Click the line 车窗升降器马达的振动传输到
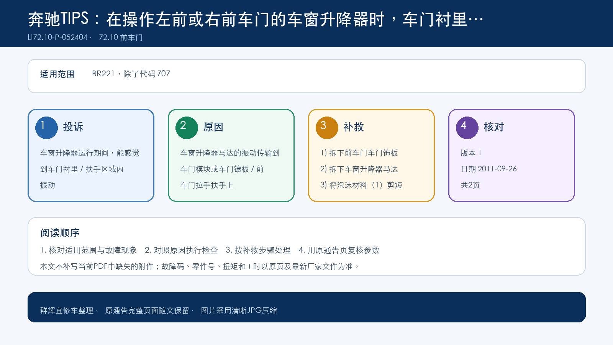Viewport: 613px width, 345px height. point(230,153)
